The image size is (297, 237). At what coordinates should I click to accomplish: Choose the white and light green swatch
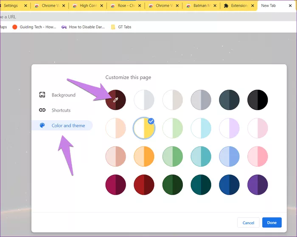(173, 128)
